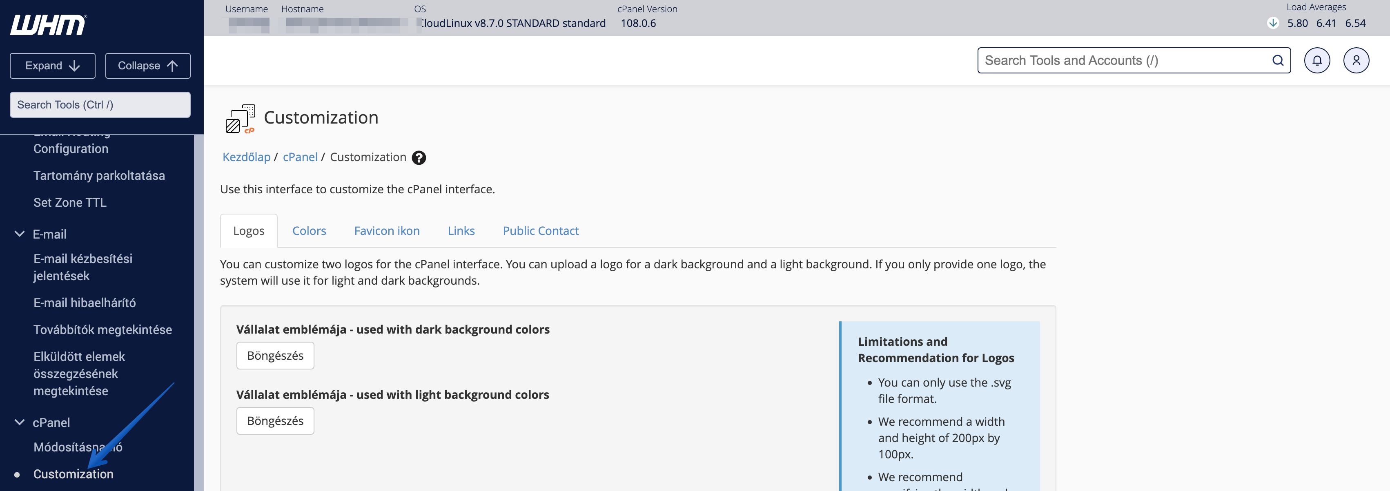Image resolution: width=1390 pixels, height=491 pixels.
Task: Switch to the Public Contact tab
Action: click(x=541, y=231)
